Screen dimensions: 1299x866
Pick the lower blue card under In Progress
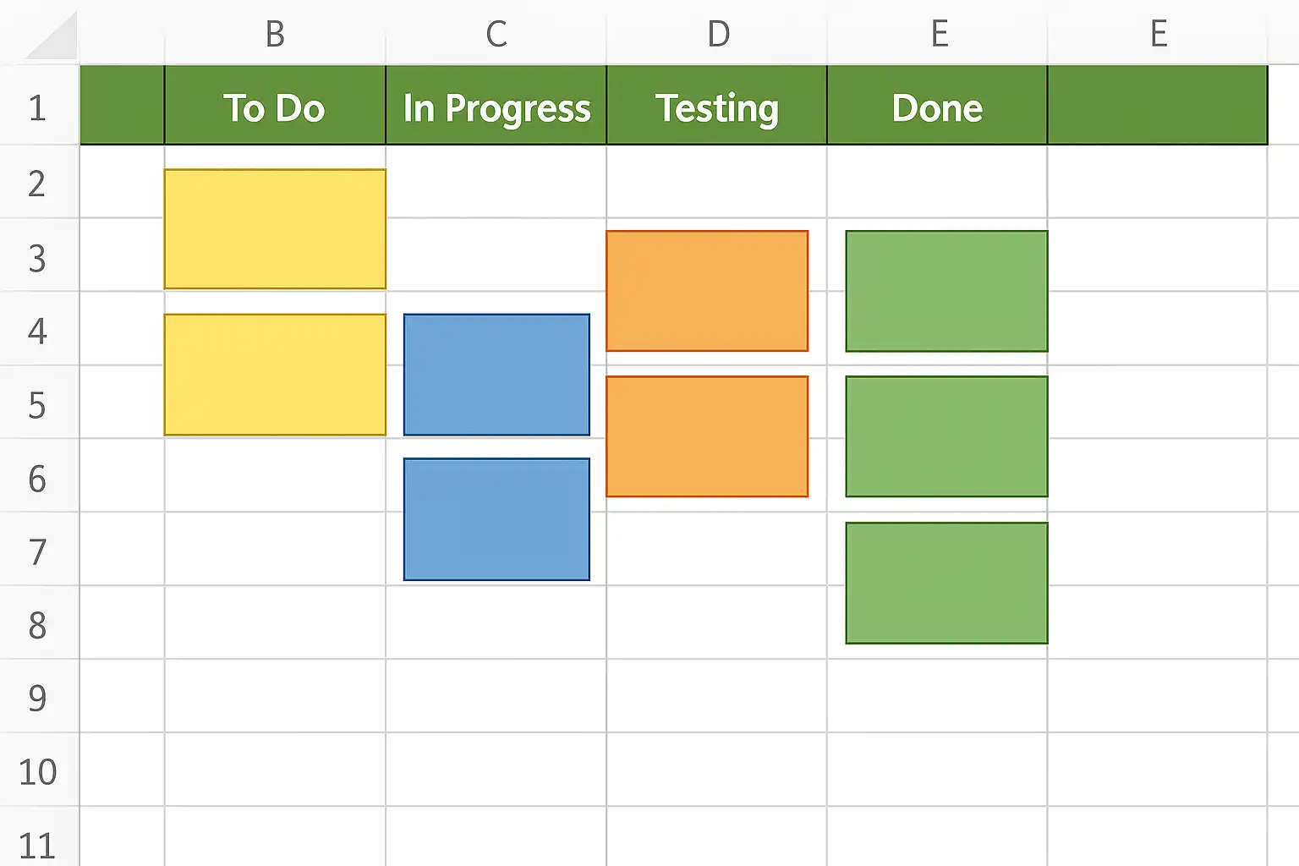(x=496, y=519)
